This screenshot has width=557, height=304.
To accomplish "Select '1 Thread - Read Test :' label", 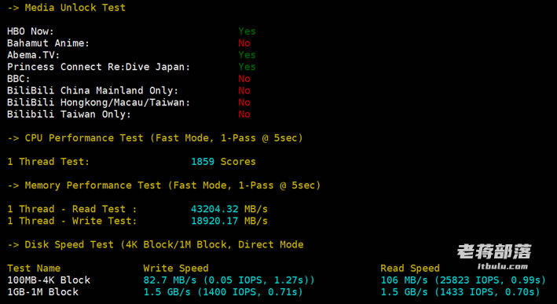I will point(72,209).
